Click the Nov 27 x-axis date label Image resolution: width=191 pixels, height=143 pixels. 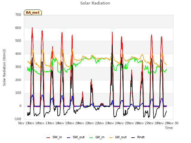(143, 123)
